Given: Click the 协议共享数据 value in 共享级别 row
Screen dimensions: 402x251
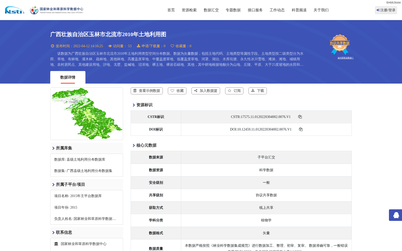Looking at the screenshot, I should [x=266, y=195].
